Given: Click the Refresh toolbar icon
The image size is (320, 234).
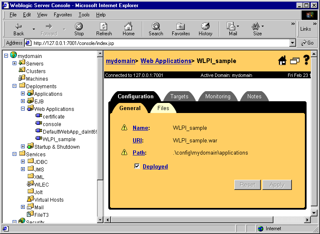Looking at the screenshot, I should pyautogui.click(x=104, y=26).
